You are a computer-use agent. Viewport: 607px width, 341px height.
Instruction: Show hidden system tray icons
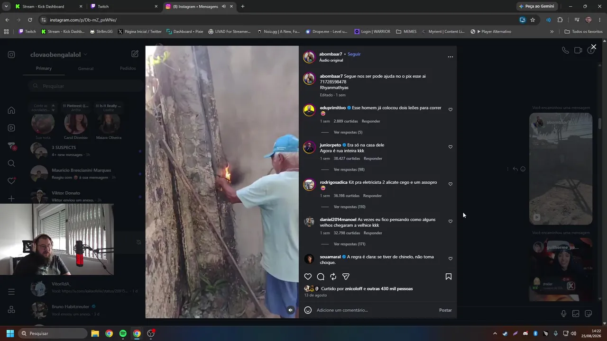click(x=495, y=333)
